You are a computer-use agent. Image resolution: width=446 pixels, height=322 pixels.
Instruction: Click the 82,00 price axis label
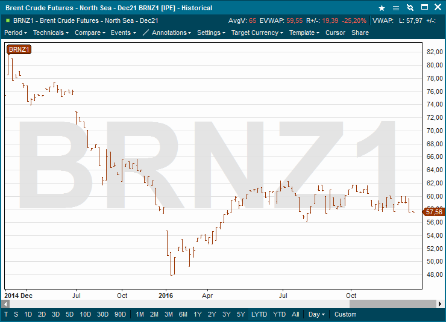435,52
